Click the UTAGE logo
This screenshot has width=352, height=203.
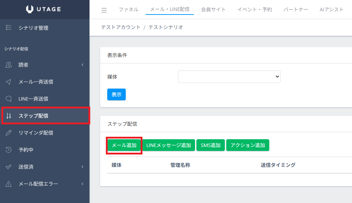coord(45,9)
